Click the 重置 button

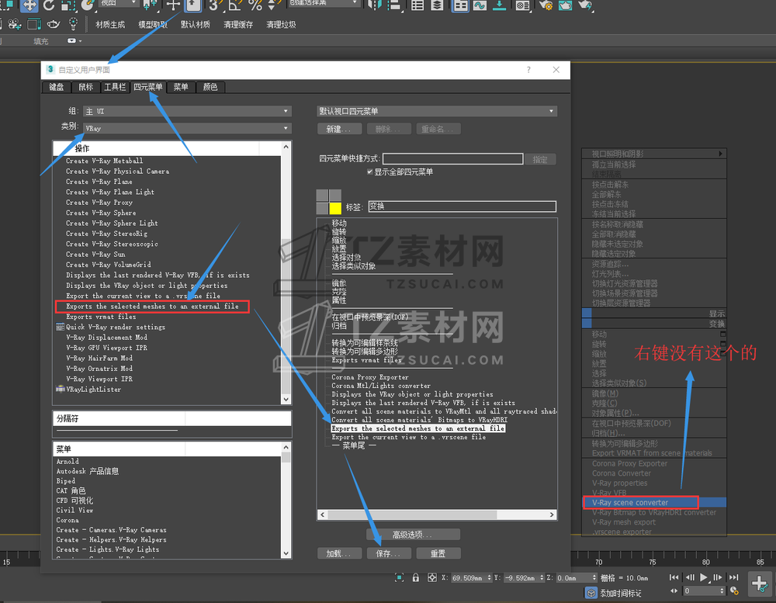(438, 553)
